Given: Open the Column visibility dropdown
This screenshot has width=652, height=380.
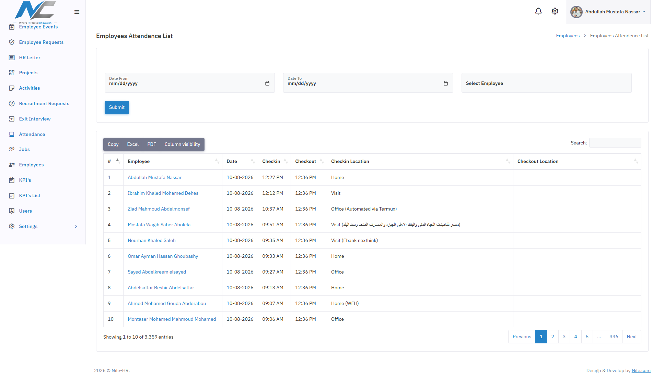Looking at the screenshot, I should coord(182,144).
